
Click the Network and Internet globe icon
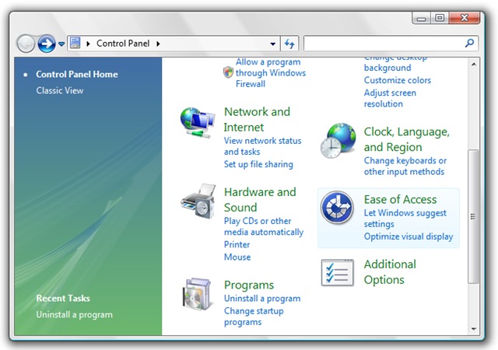coord(198,123)
